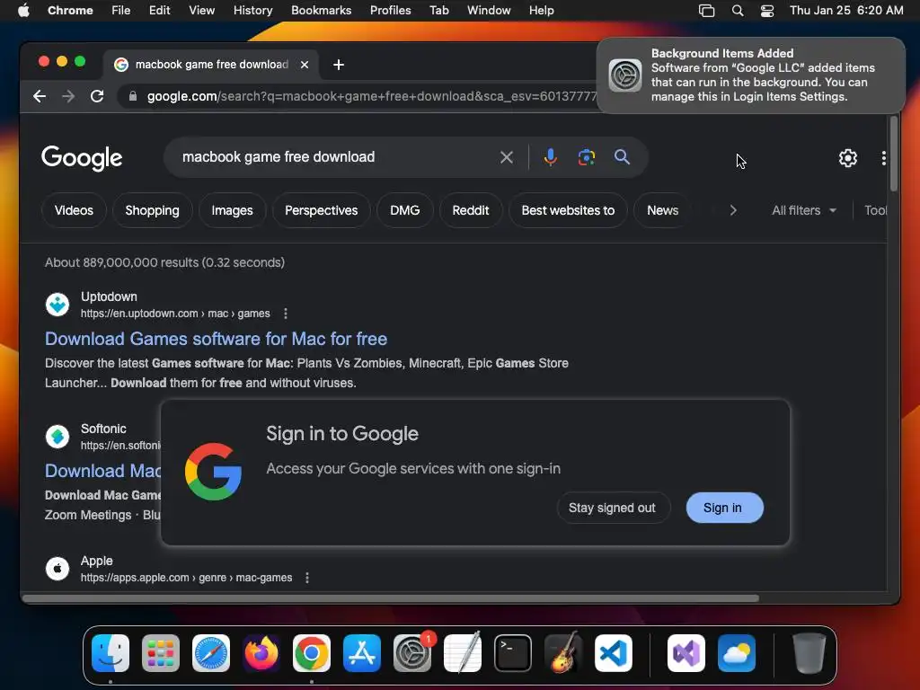The image size is (920, 690).
Task: Launch GarageBand from the Dock
Action: [563, 653]
